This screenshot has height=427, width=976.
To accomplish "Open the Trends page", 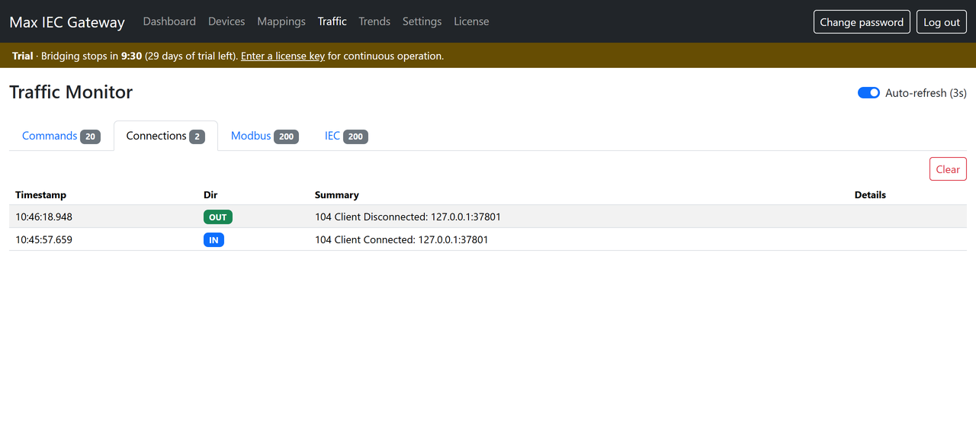I will coord(374,21).
